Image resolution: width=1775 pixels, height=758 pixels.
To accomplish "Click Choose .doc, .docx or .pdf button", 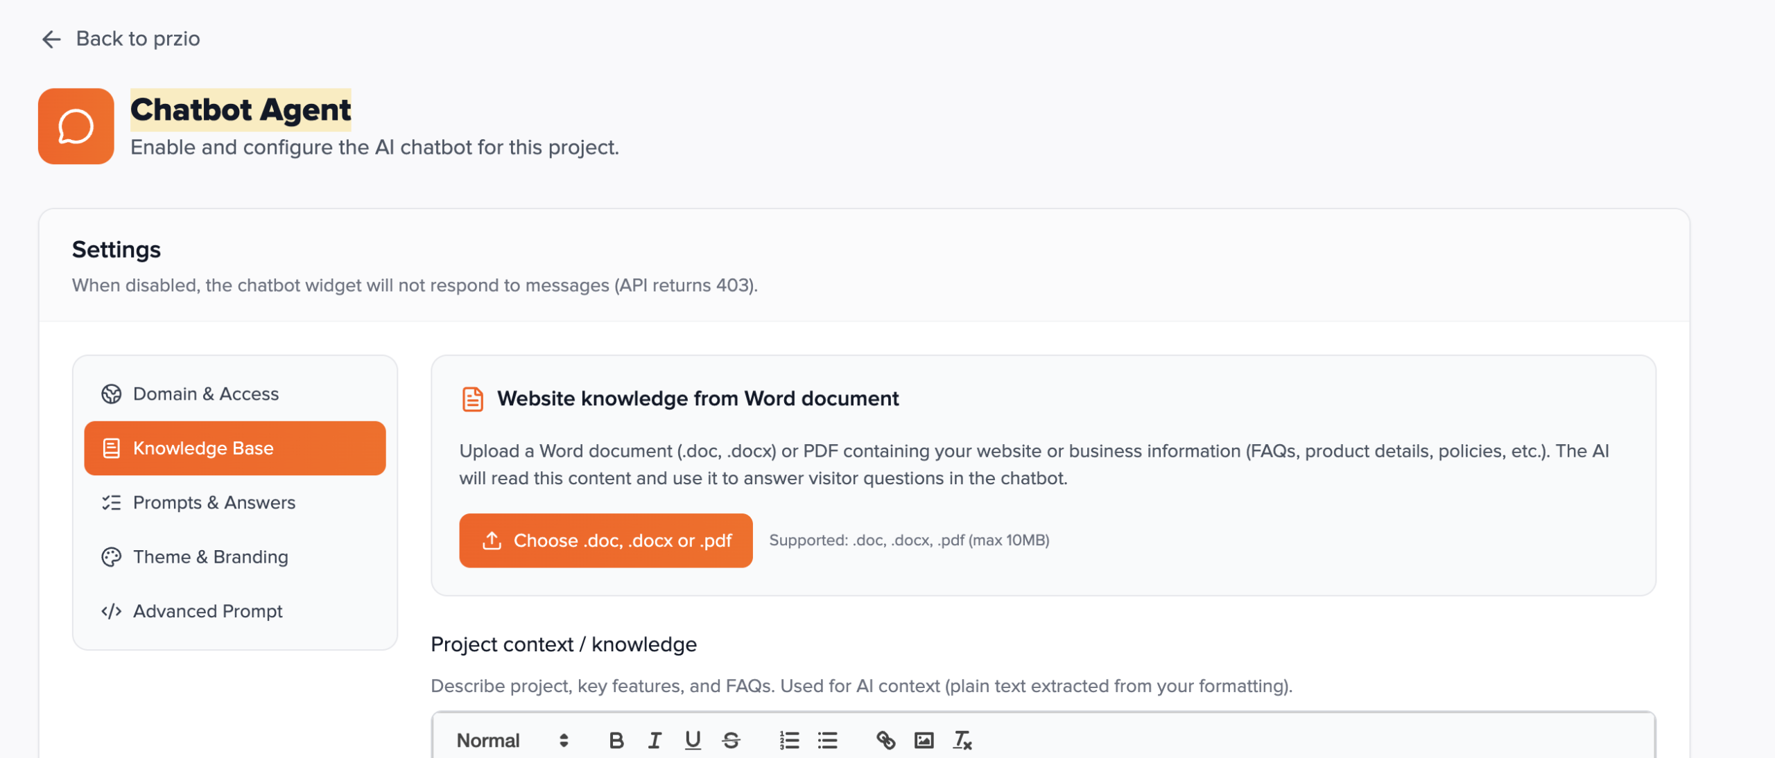I will pyautogui.click(x=605, y=540).
